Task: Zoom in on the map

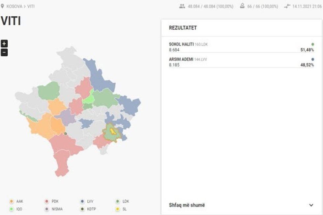Action: [x=4, y=44]
